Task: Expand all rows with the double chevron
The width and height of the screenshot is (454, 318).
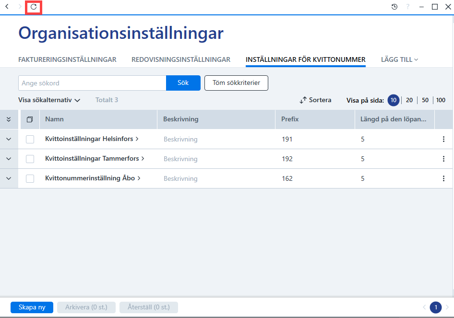Action: tap(9, 119)
